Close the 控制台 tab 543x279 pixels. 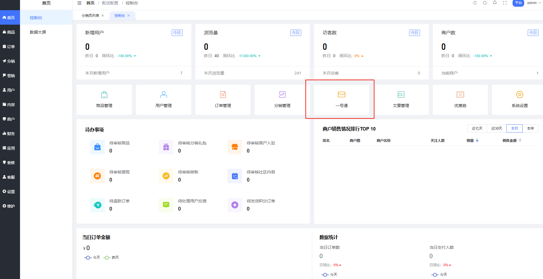point(128,16)
